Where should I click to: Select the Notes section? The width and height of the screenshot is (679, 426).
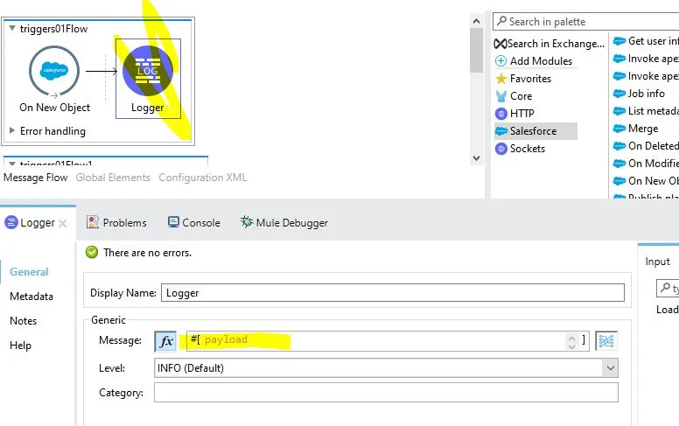click(24, 321)
